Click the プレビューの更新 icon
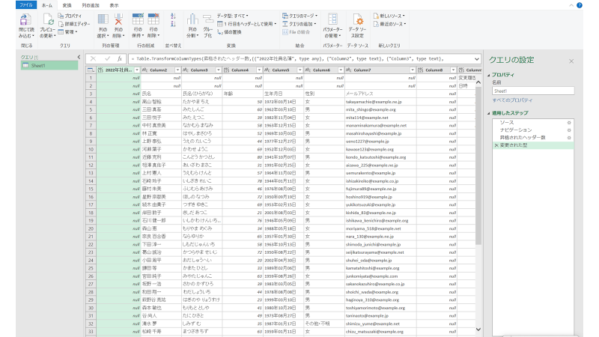 tap(48, 20)
